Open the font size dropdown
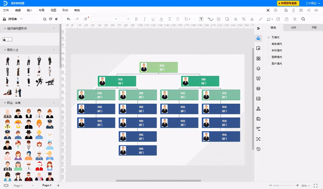The width and height of the screenshot is (323, 189). tap(125, 19)
